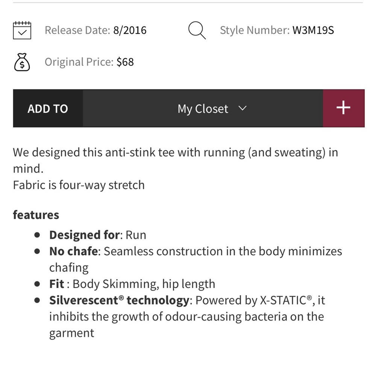Click the magnifying glass style number icon
The image size is (376, 376).
pos(197,30)
